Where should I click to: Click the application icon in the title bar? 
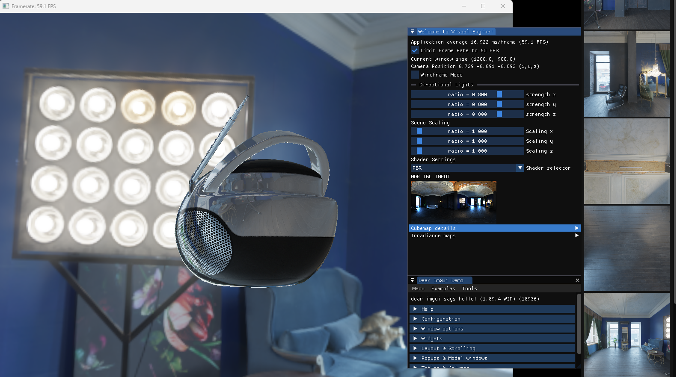click(6, 6)
